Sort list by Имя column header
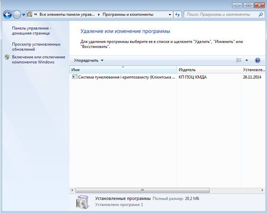267x213 pixels. click(123, 70)
